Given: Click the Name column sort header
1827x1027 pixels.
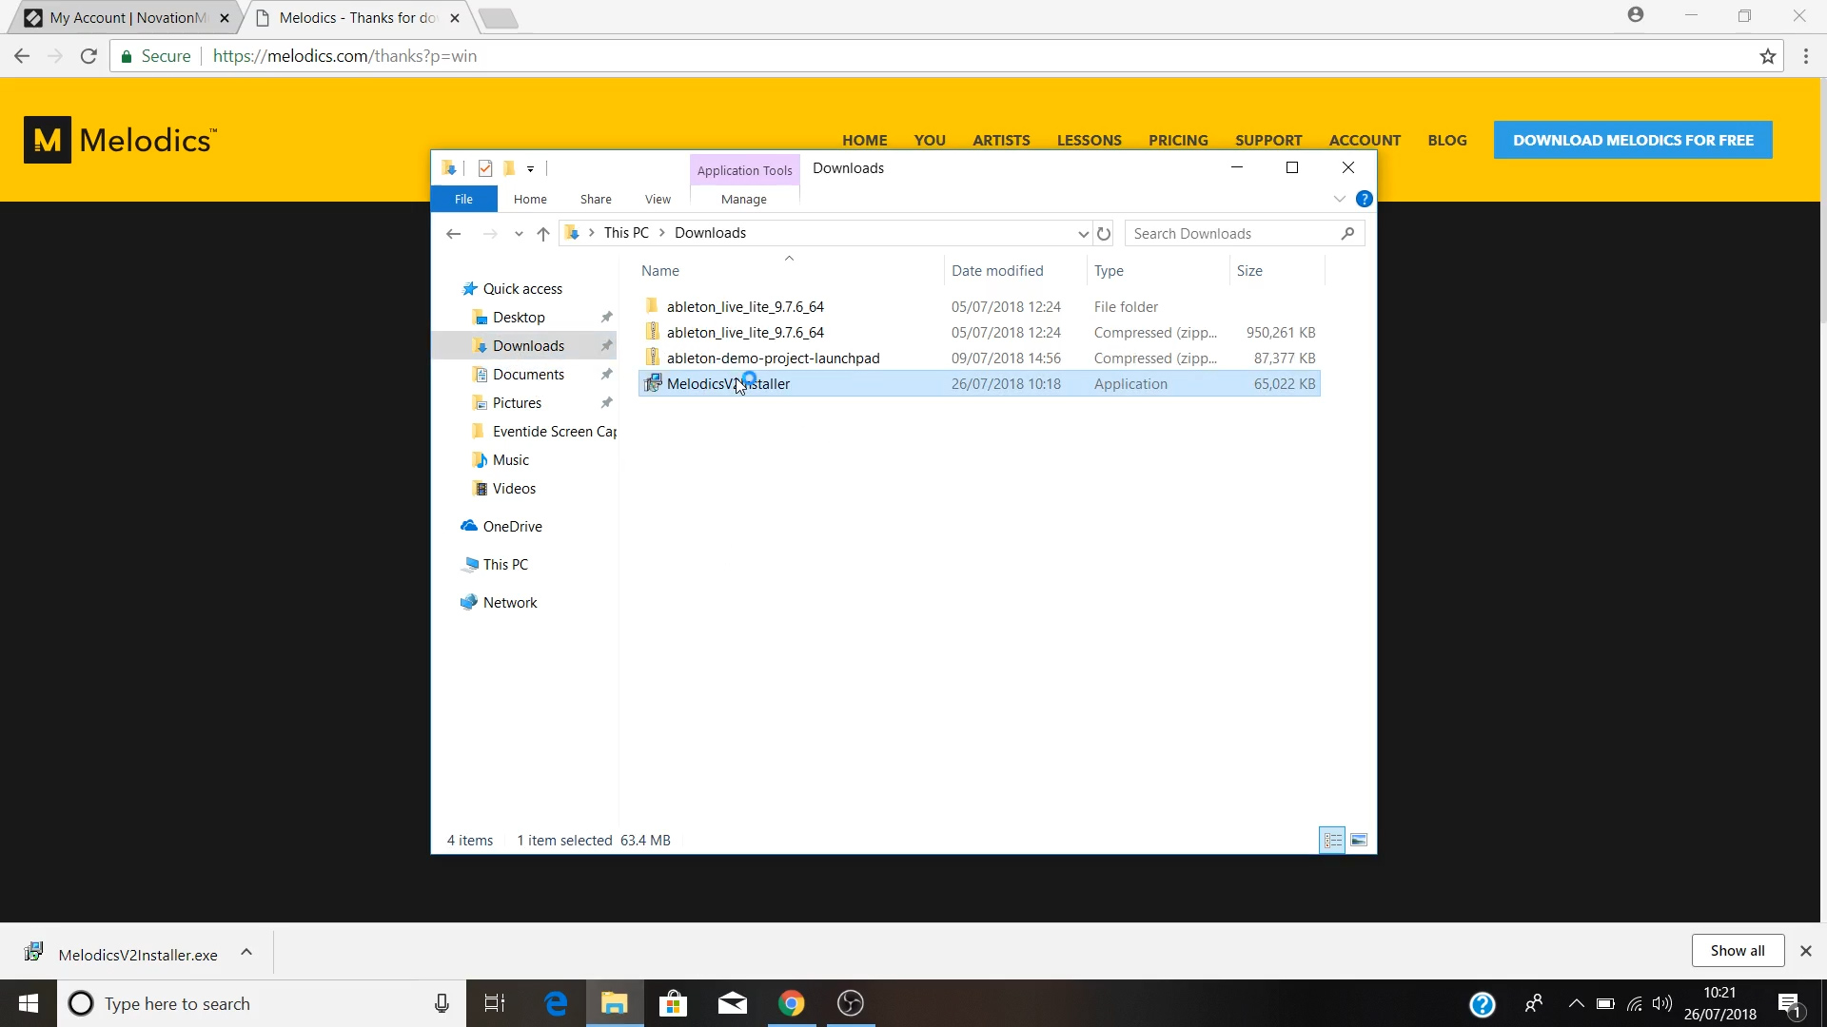Looking at the screenshot, I should coord(660,270).
